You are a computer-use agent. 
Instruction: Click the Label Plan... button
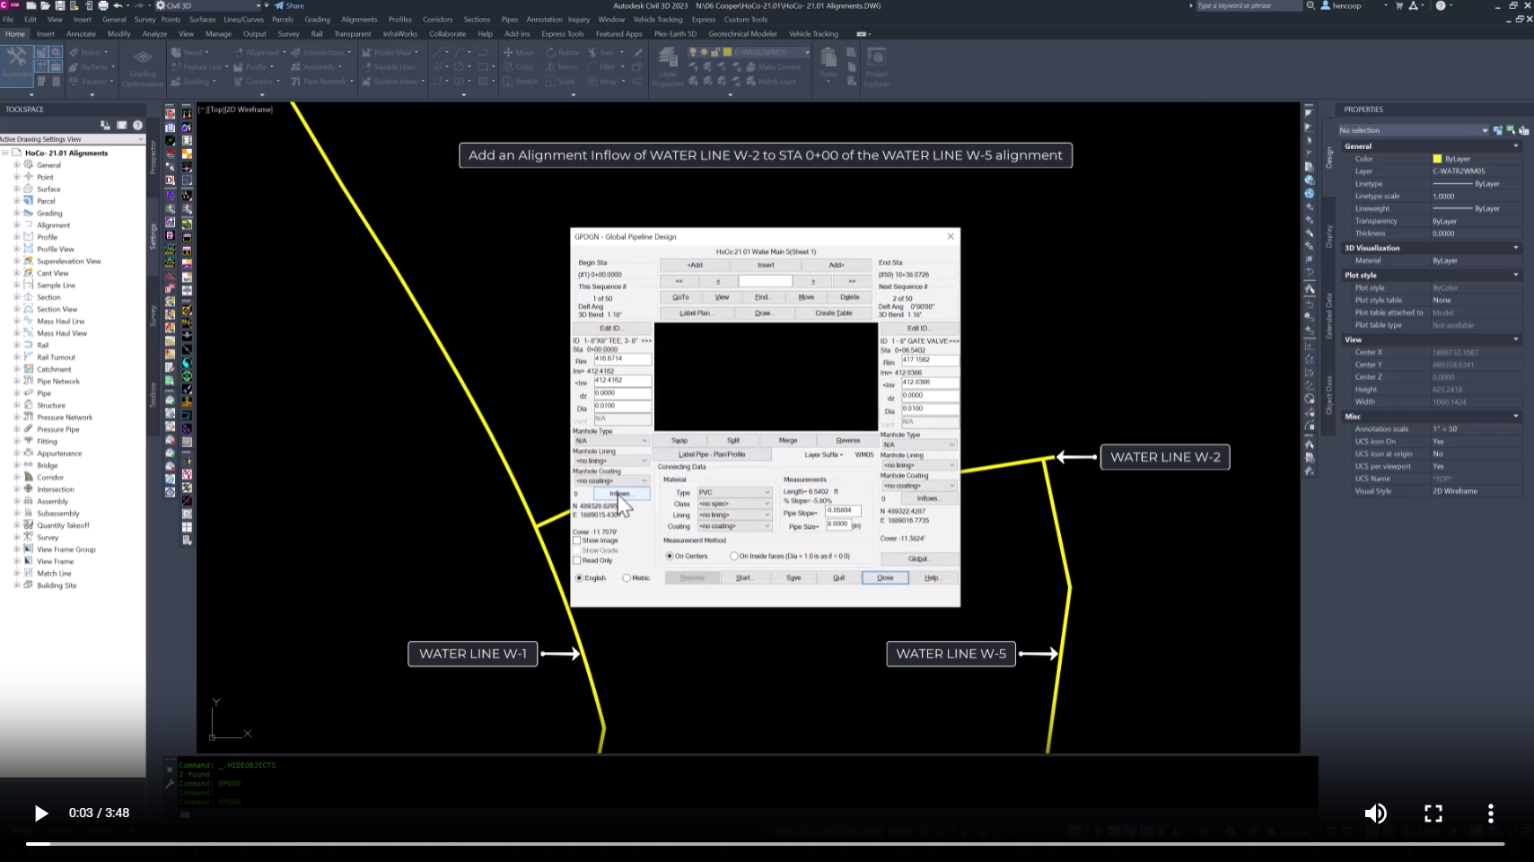pos(697,313)
